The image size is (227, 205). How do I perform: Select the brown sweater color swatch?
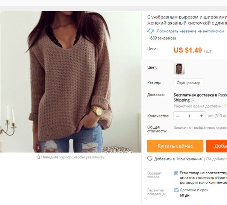[x=179, y=69]
